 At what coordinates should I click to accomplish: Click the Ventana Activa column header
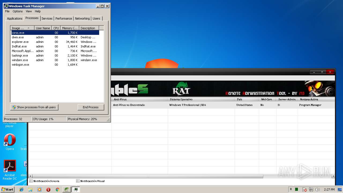[x=316, y=99]
